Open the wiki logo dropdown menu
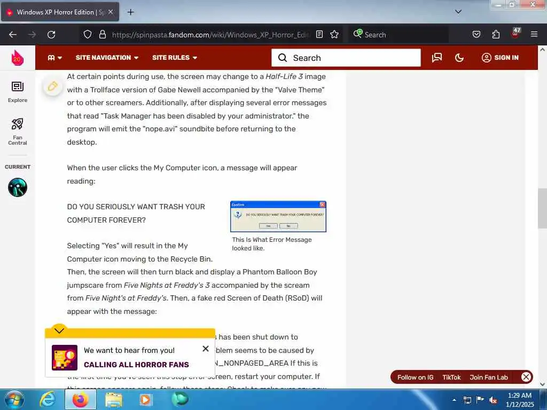The image size is (547, 410). click(55, 58)
